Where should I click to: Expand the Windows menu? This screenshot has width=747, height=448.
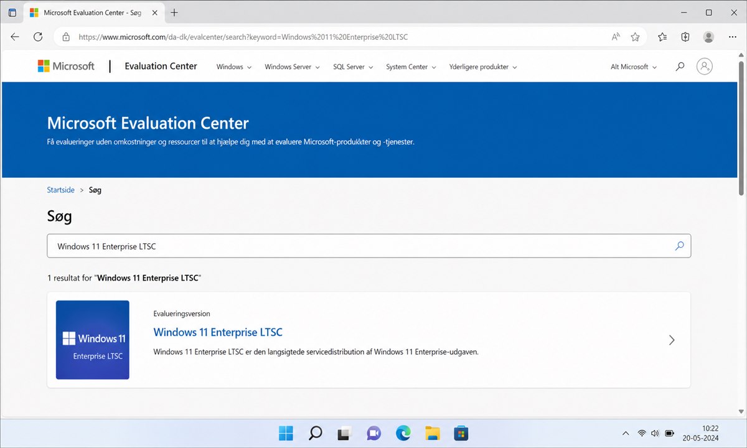pyautogui.click(x=234, y=67)
